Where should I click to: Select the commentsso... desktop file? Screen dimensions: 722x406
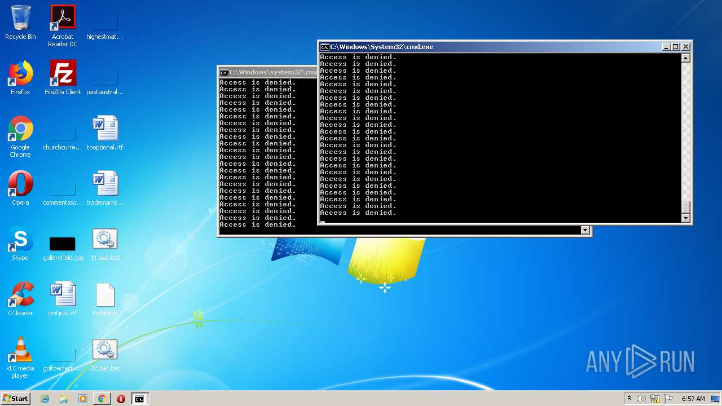pyautogui.click(x=63, y=188)
